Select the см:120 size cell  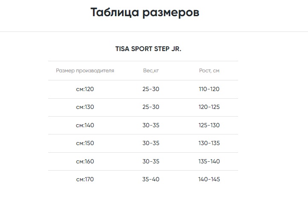point(85,89)
